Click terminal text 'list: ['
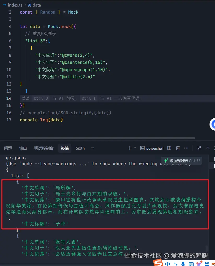The width and height of the screenshot is (215, 266). (20, 176)
